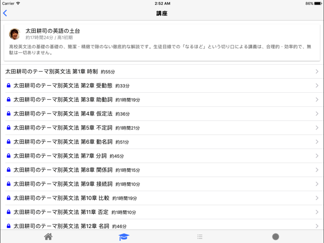Expand chevron for 第4章 仮定法 row

[x=317, y=113]
